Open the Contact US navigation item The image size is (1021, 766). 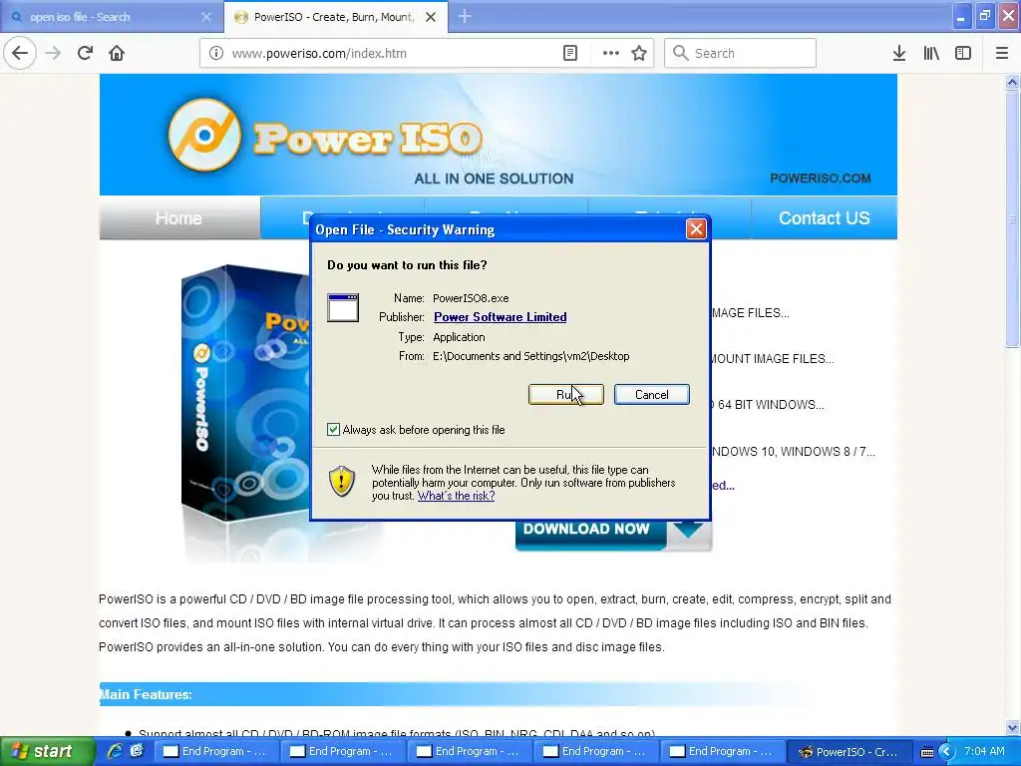click(824, 218)
